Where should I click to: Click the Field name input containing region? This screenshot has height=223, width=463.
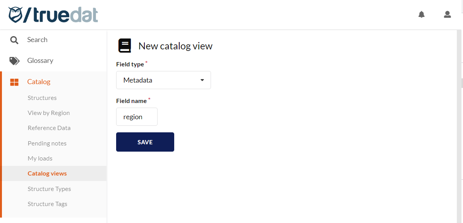137,117
